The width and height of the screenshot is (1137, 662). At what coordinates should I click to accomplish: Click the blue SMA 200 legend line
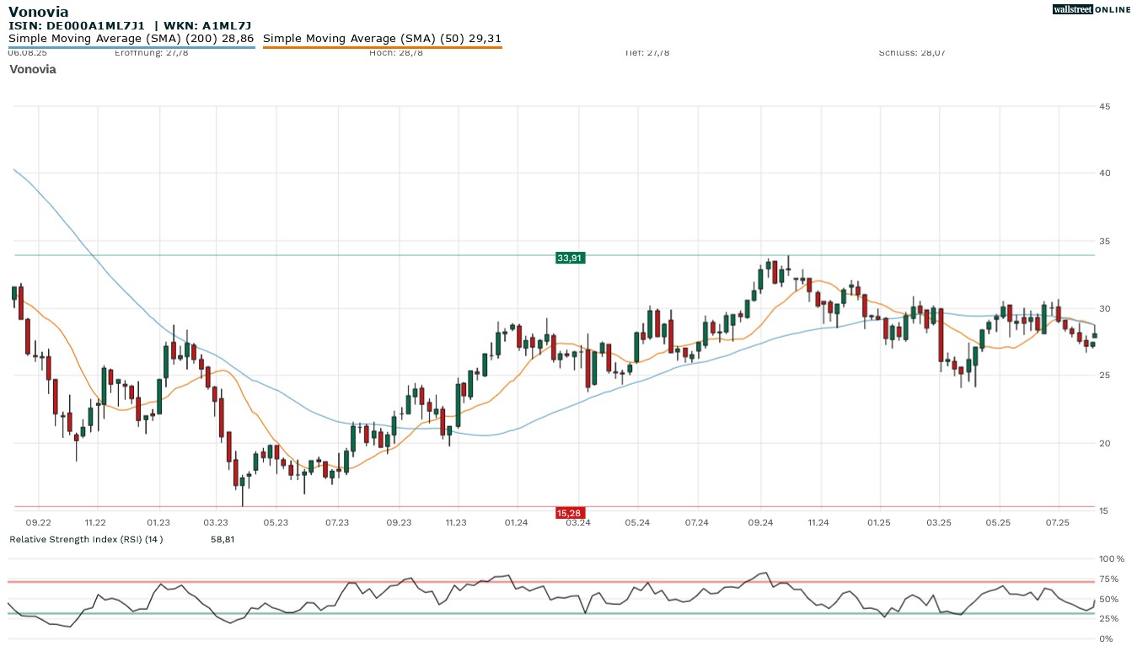coord(131,47)
